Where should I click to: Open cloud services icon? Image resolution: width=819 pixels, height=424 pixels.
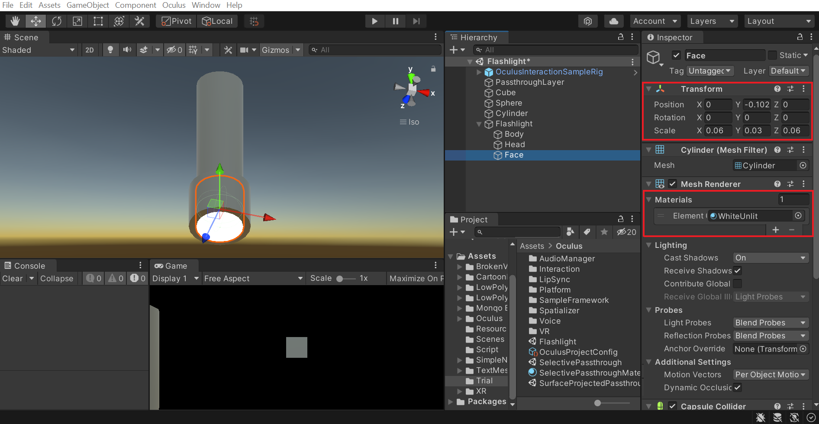(x=613, y=21)
